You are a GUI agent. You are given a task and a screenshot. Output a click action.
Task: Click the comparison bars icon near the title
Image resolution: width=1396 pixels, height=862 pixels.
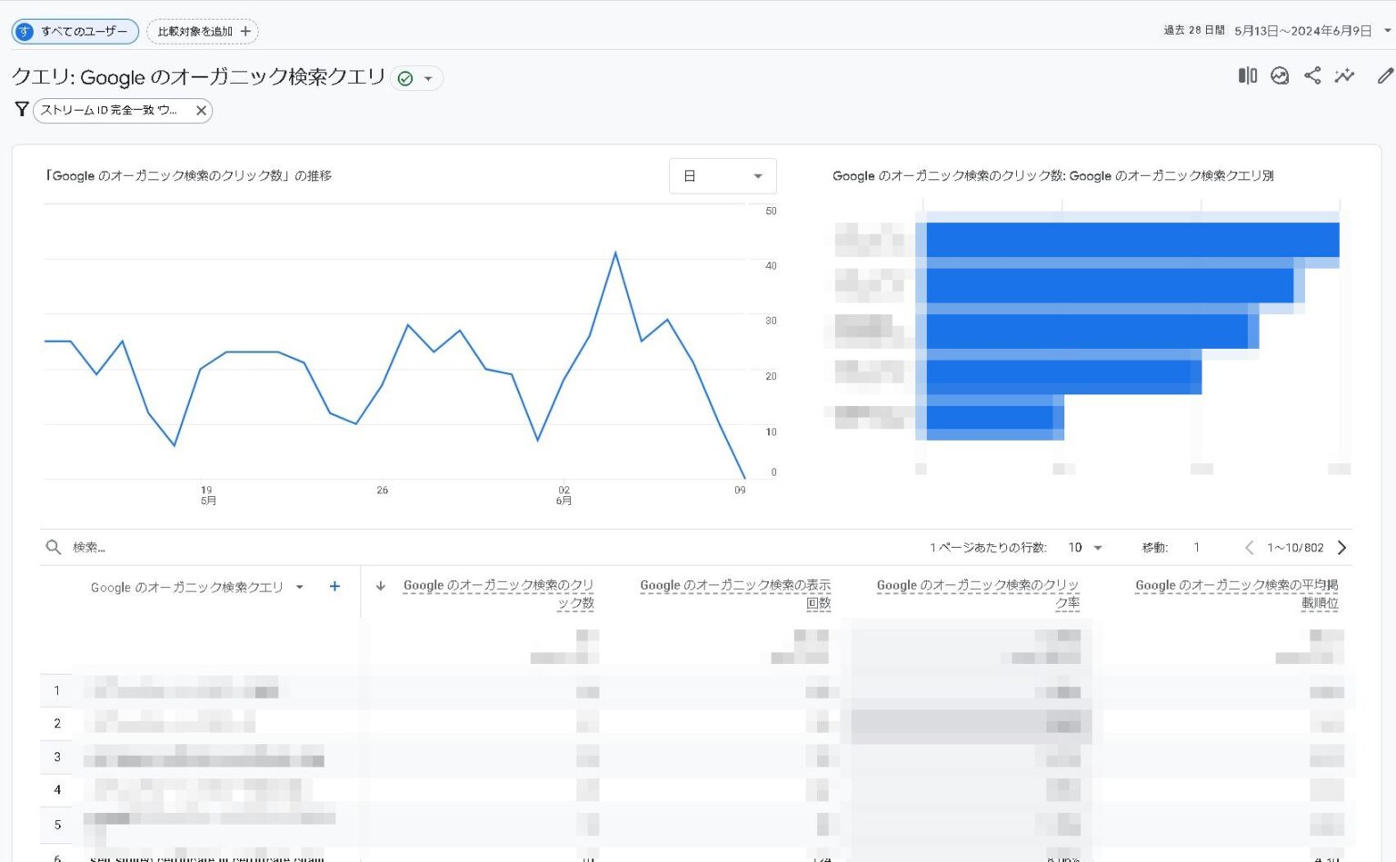point(1246,76)
